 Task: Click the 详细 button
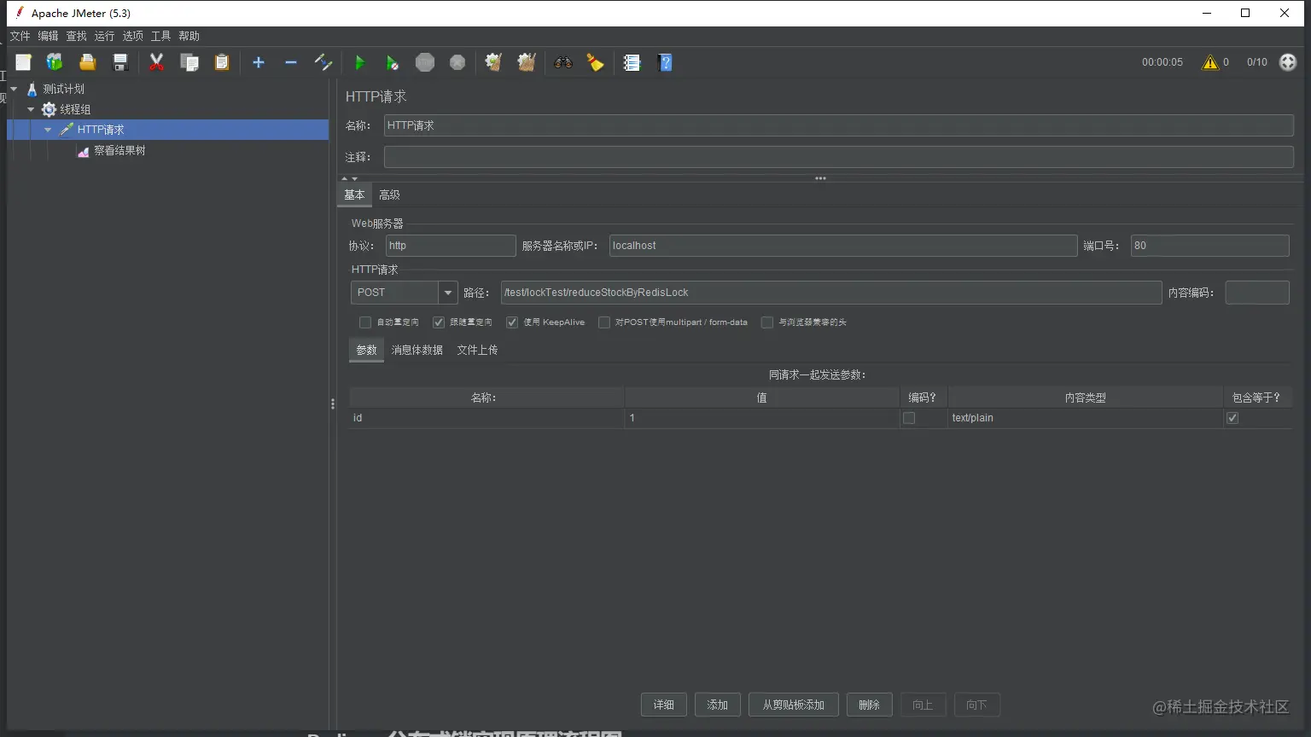pos(664,705)
